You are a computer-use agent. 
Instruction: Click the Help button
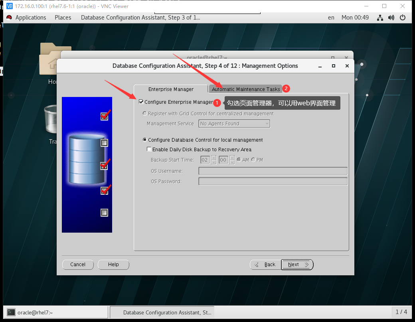pyautogui.click(x=113, y=265)
